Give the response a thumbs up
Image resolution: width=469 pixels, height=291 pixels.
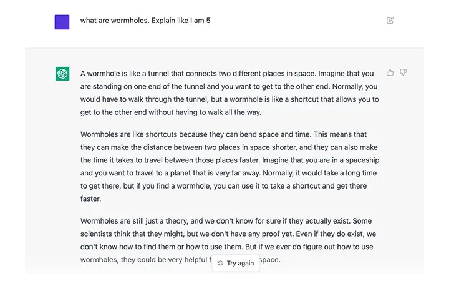[390, 72]
